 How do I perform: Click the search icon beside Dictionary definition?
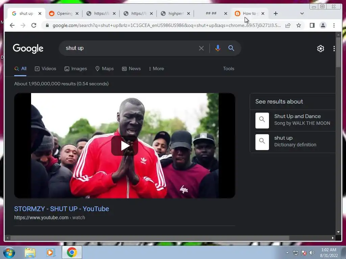pyautogui.click(x=262, y=142)
